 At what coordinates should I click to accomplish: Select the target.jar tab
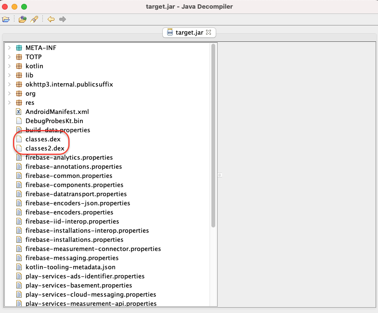tap(189, 33)
